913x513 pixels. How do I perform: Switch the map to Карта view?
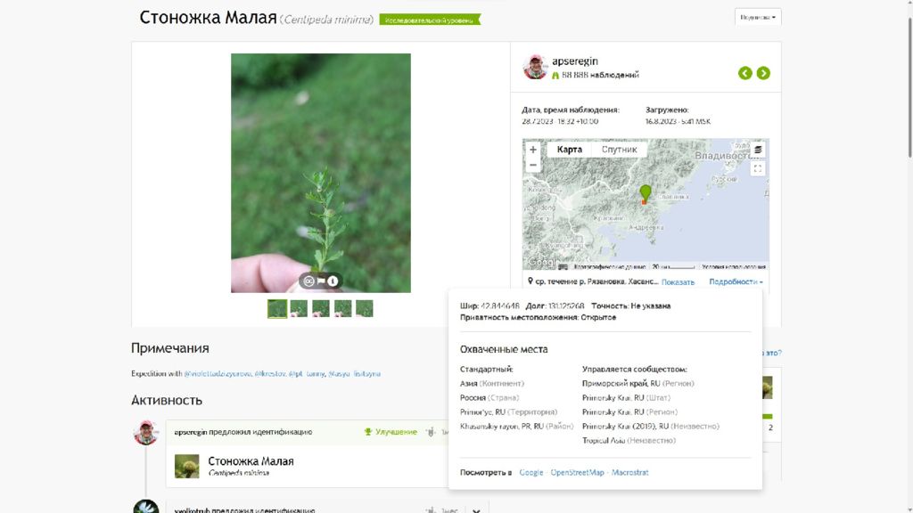point(570,150)
